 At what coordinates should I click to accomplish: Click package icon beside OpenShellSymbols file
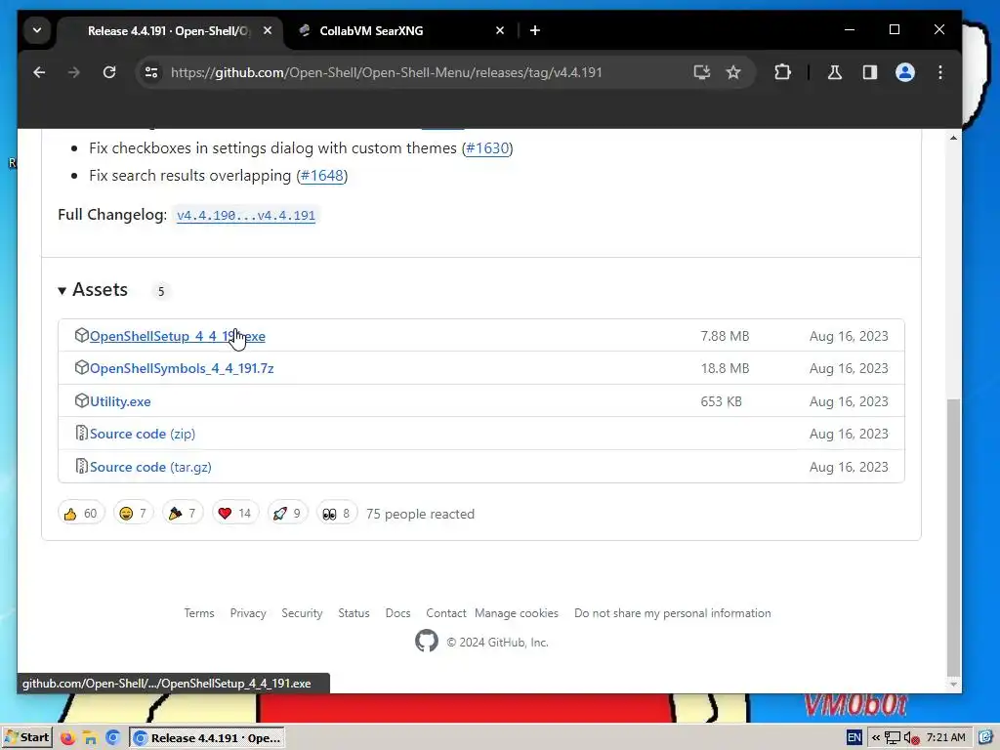coord(81,367)
